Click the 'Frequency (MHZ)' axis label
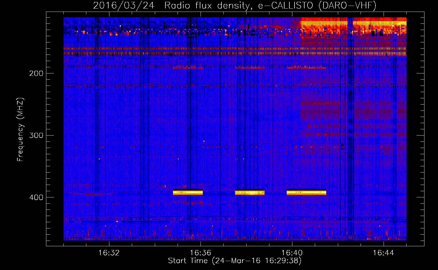This screenshot has width=438, height=270. point(20,130)
